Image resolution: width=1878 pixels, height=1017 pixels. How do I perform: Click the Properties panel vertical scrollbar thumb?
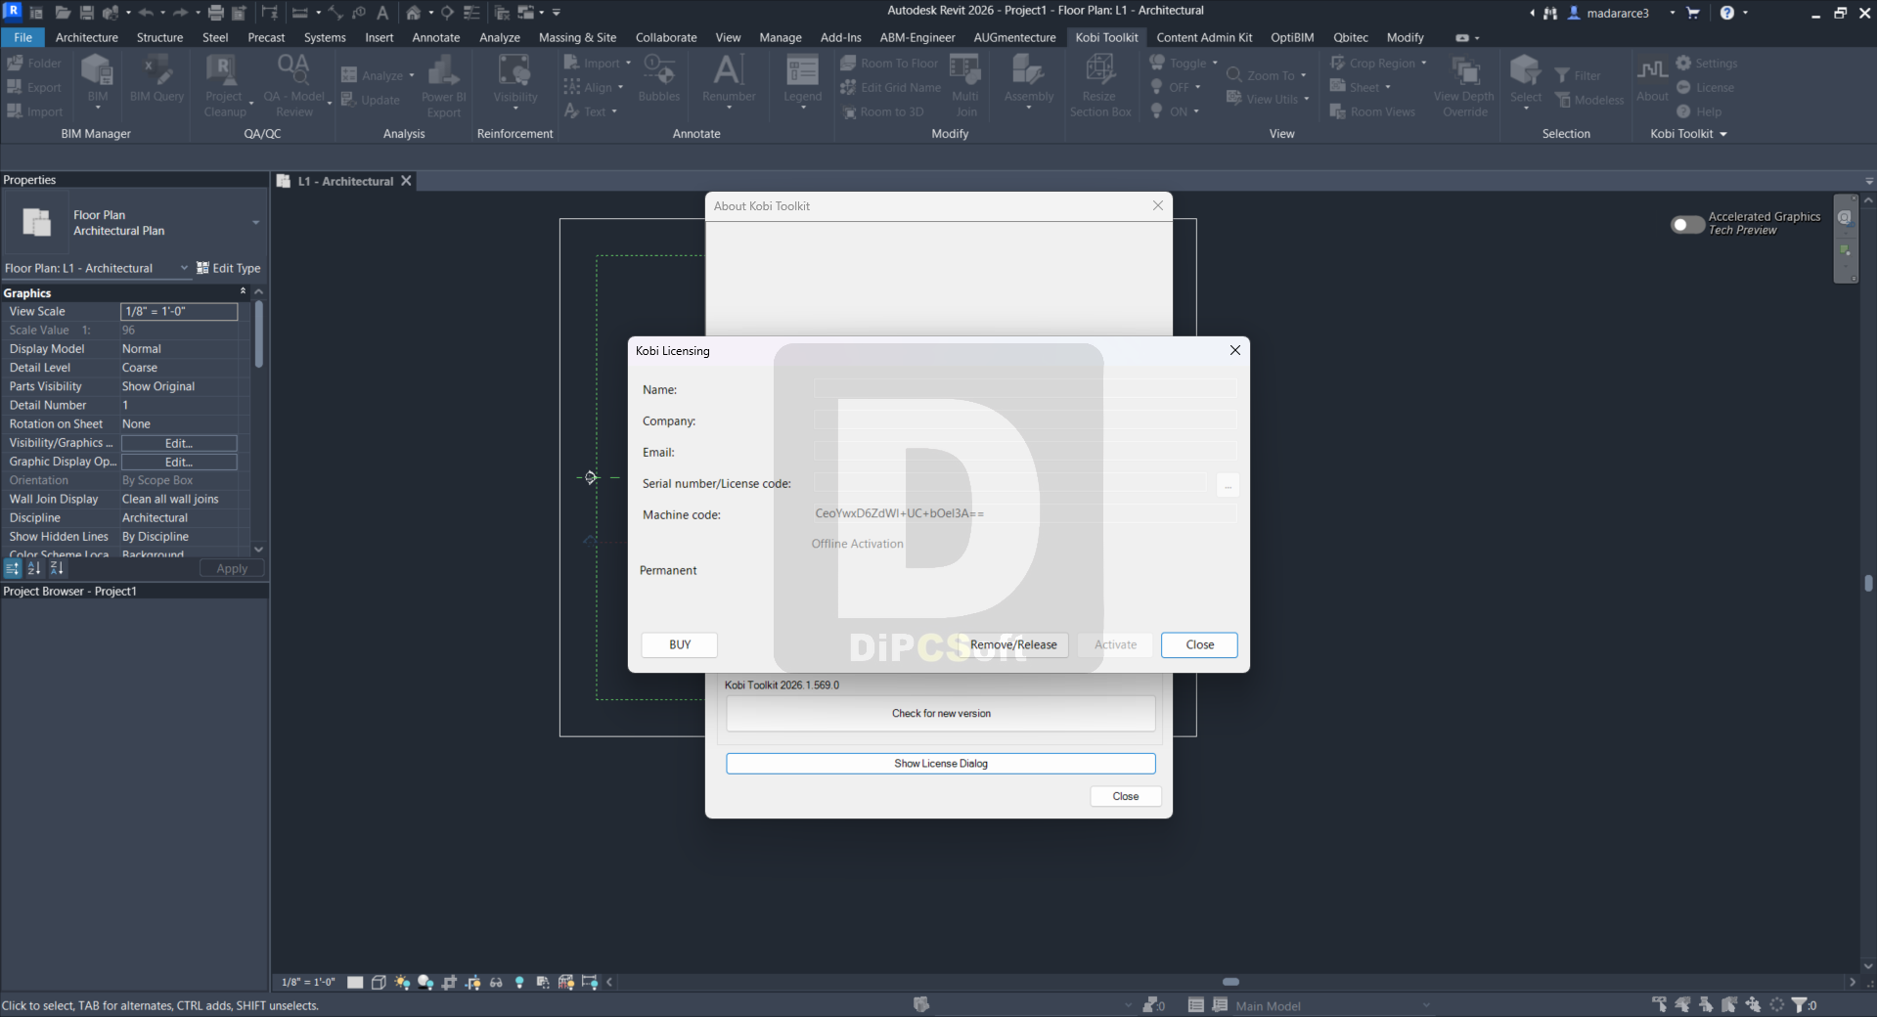pos(258,334)
